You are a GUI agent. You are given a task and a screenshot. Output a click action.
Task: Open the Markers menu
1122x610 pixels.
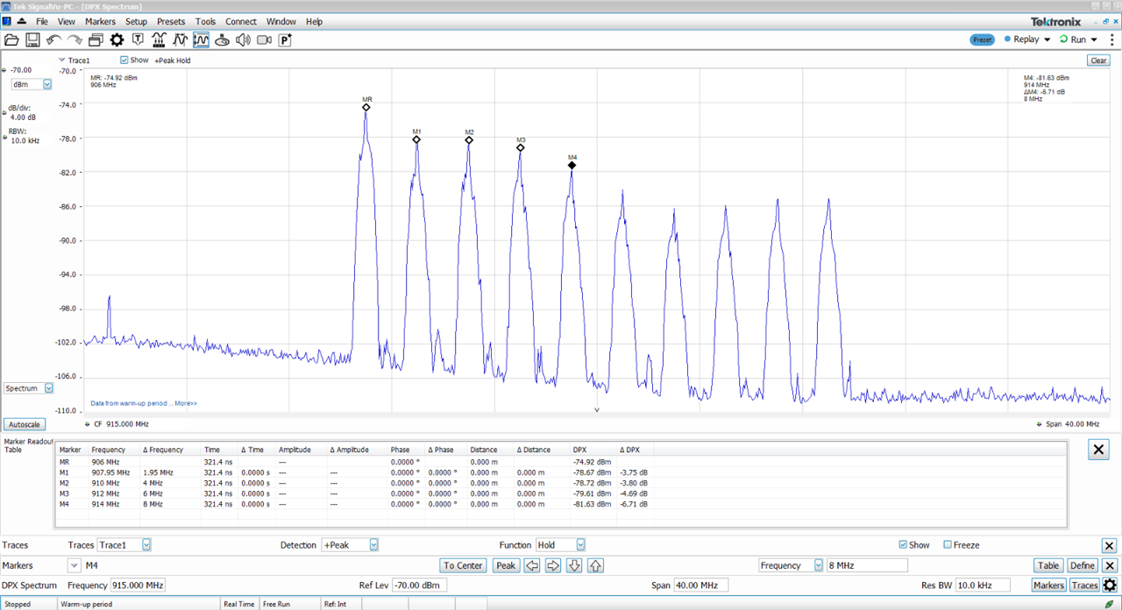point(99,21)
